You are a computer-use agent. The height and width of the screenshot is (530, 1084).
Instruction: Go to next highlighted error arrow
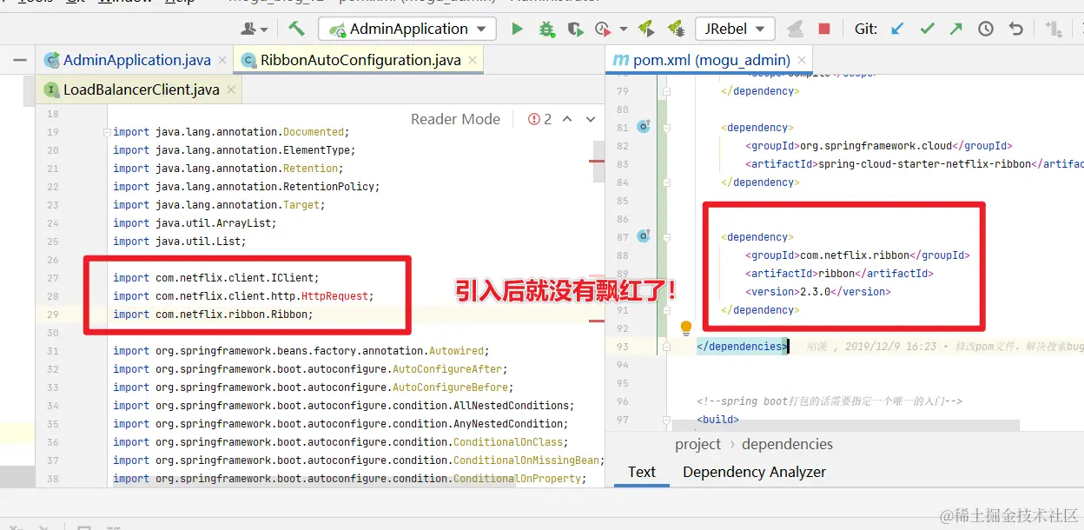pyautogui.click(x=591, y=119)
